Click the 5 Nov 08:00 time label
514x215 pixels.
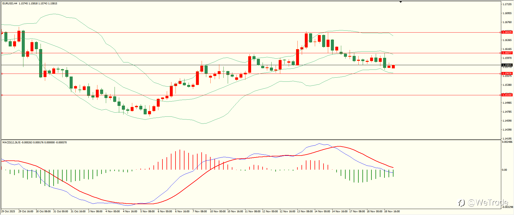click(147, 211)
